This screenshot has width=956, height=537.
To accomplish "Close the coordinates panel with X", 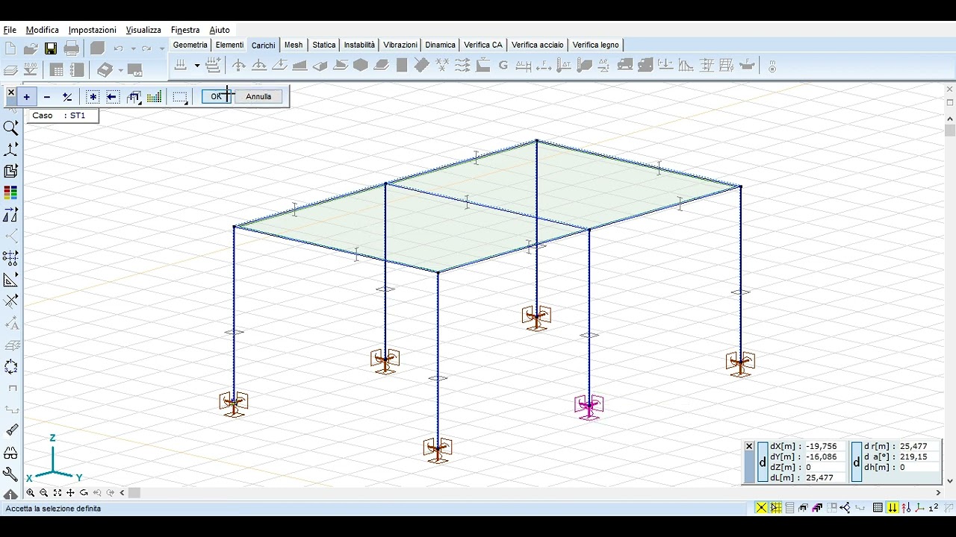I will click(x=749, y=447).
